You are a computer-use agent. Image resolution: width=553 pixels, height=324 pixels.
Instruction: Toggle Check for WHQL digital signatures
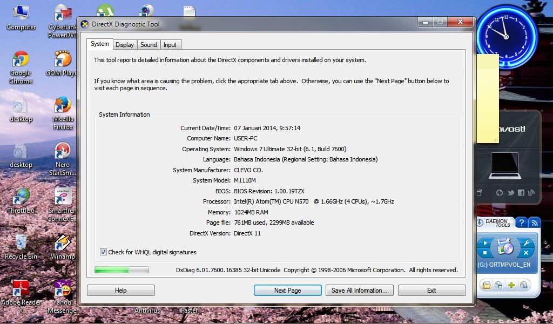pos(103,252)
